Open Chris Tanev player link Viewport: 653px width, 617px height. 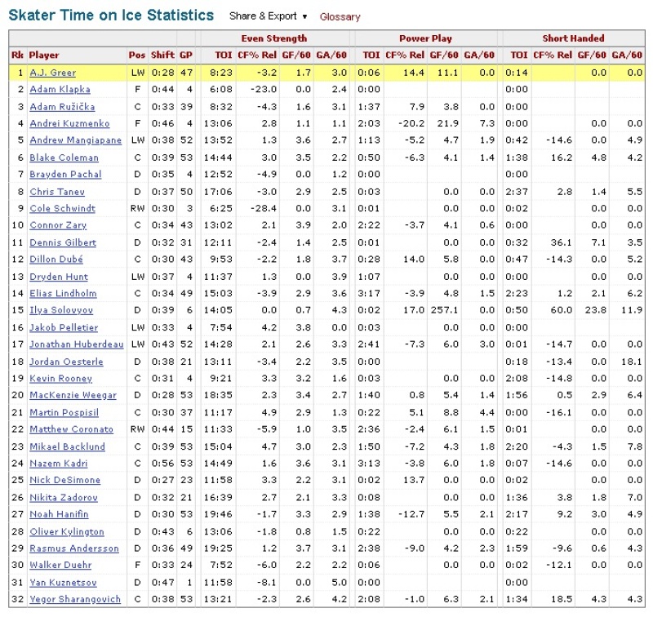coord(57,192)
